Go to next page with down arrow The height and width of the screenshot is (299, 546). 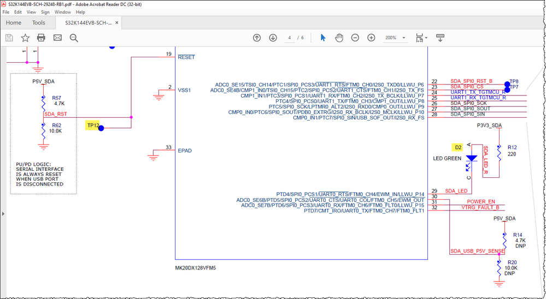point(273,38)
